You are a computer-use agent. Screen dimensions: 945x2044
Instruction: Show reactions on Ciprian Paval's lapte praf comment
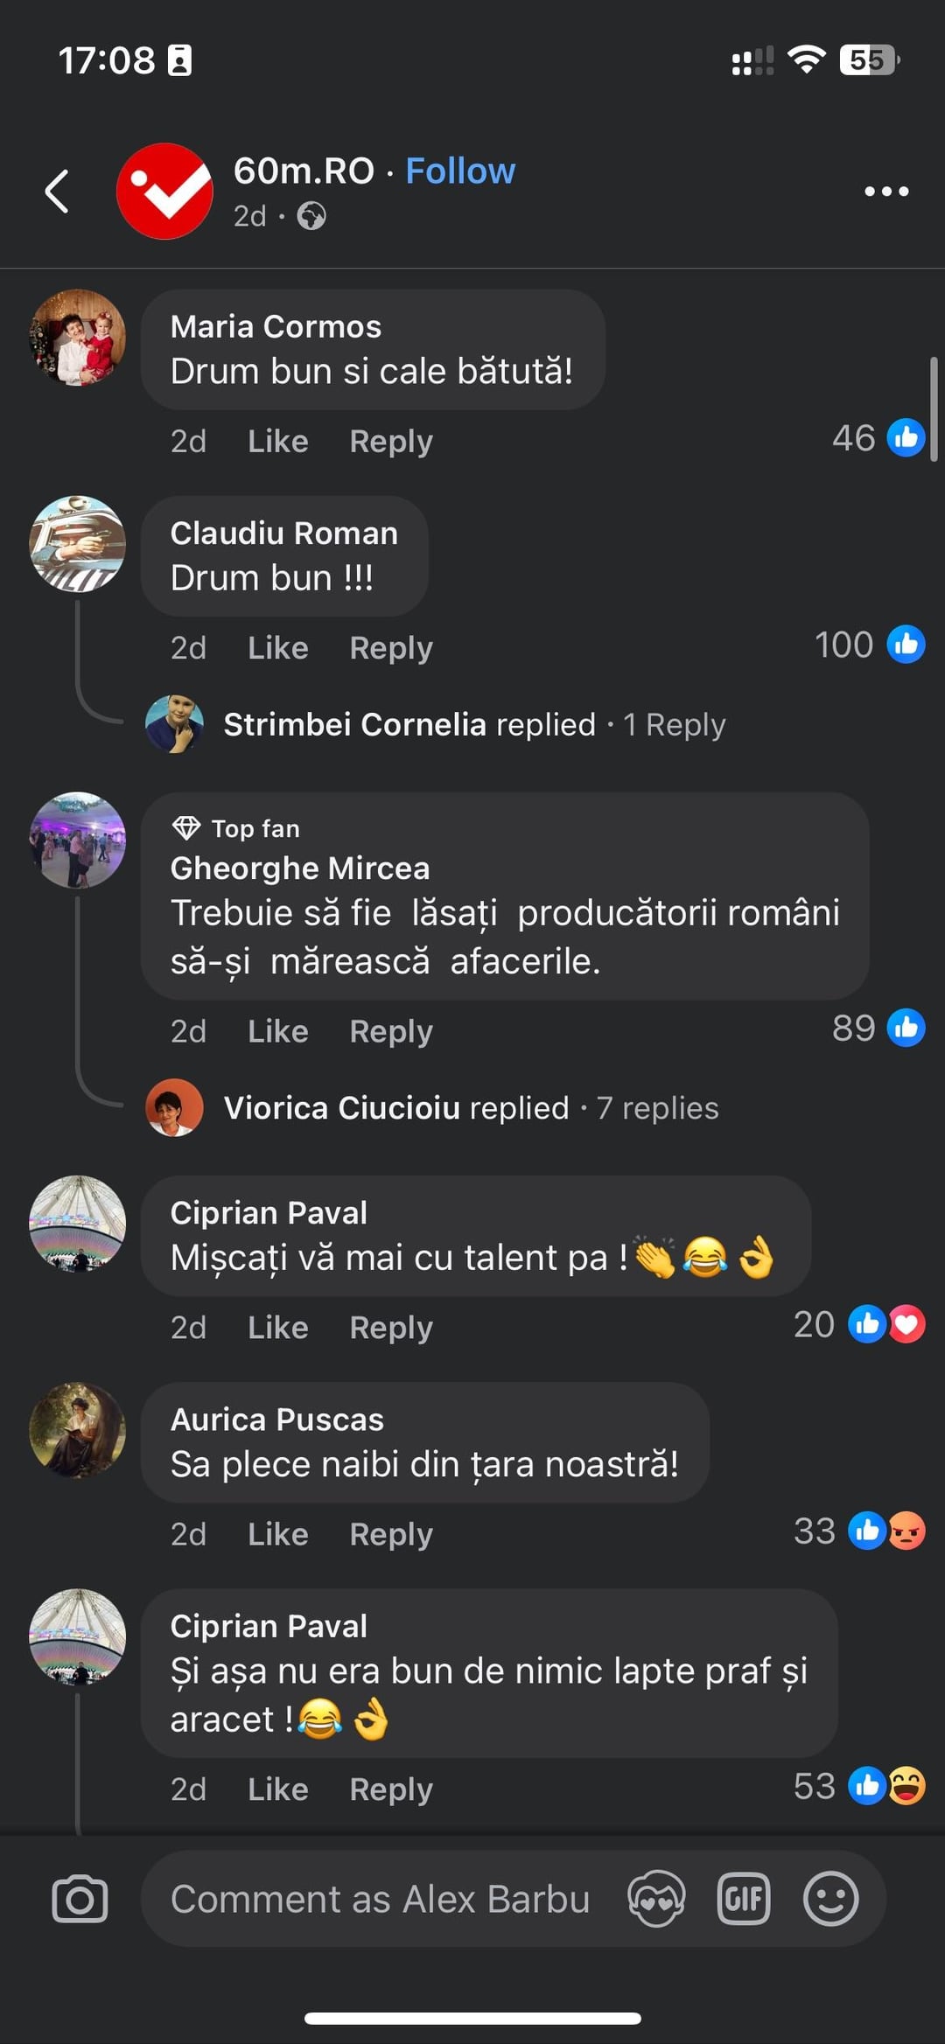point(859,1786)
